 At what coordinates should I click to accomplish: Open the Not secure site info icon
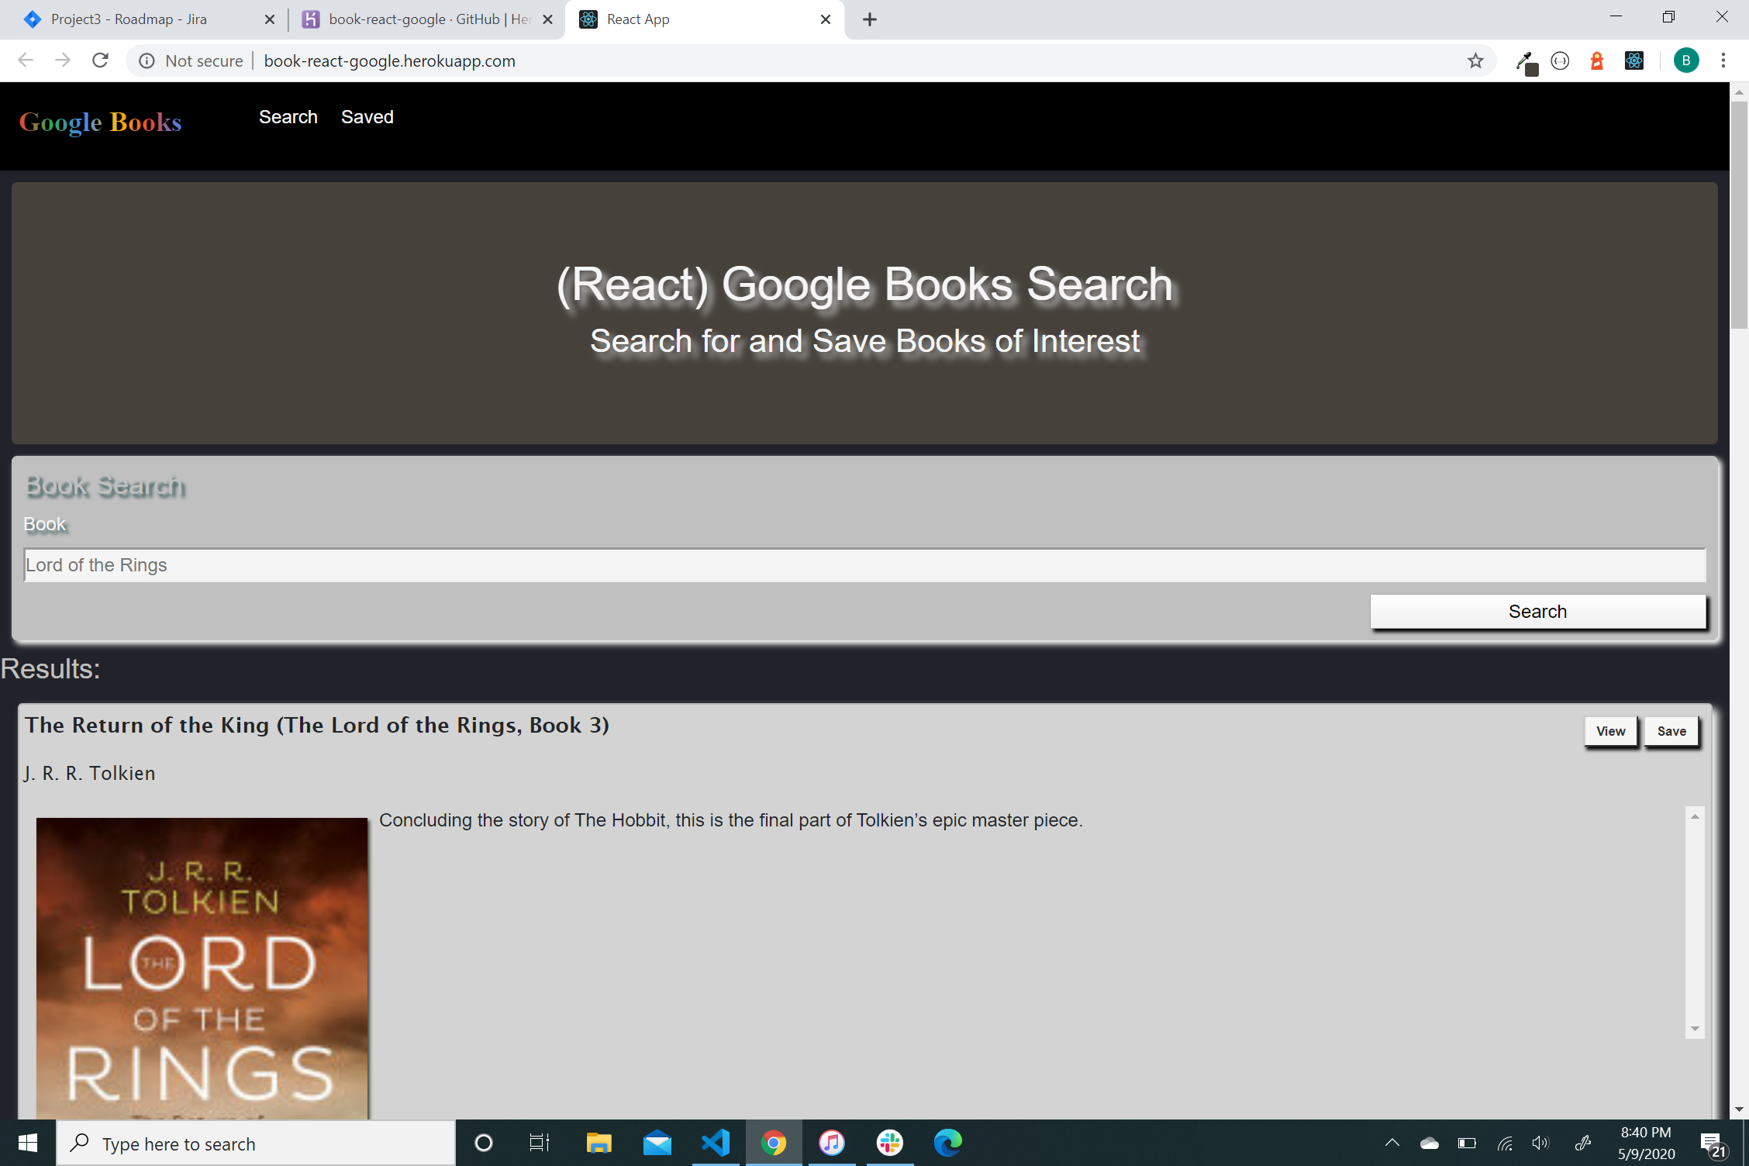(147, 60)
